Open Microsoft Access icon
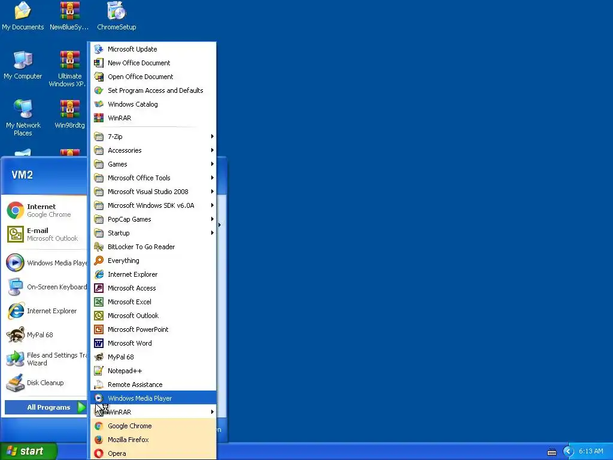This screenshot has width=613, height=460. click(x=99, y=288)
